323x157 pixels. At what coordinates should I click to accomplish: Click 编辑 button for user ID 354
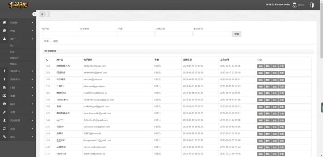(260, 66)
